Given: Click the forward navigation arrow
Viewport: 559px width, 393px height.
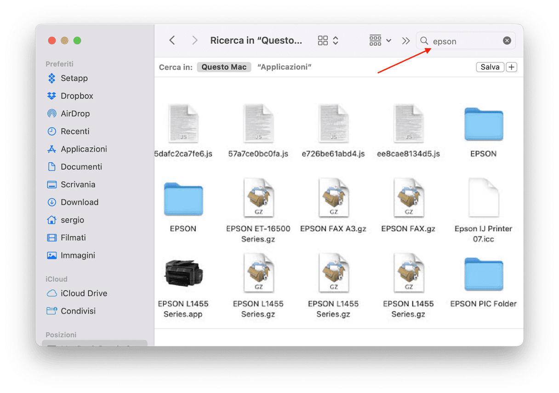Looking at the screenshot, I should click(x=194, y=40).
